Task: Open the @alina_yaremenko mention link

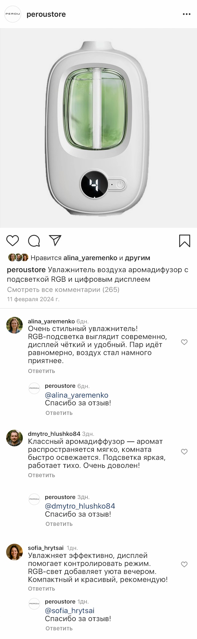Action: pos(77,395)
